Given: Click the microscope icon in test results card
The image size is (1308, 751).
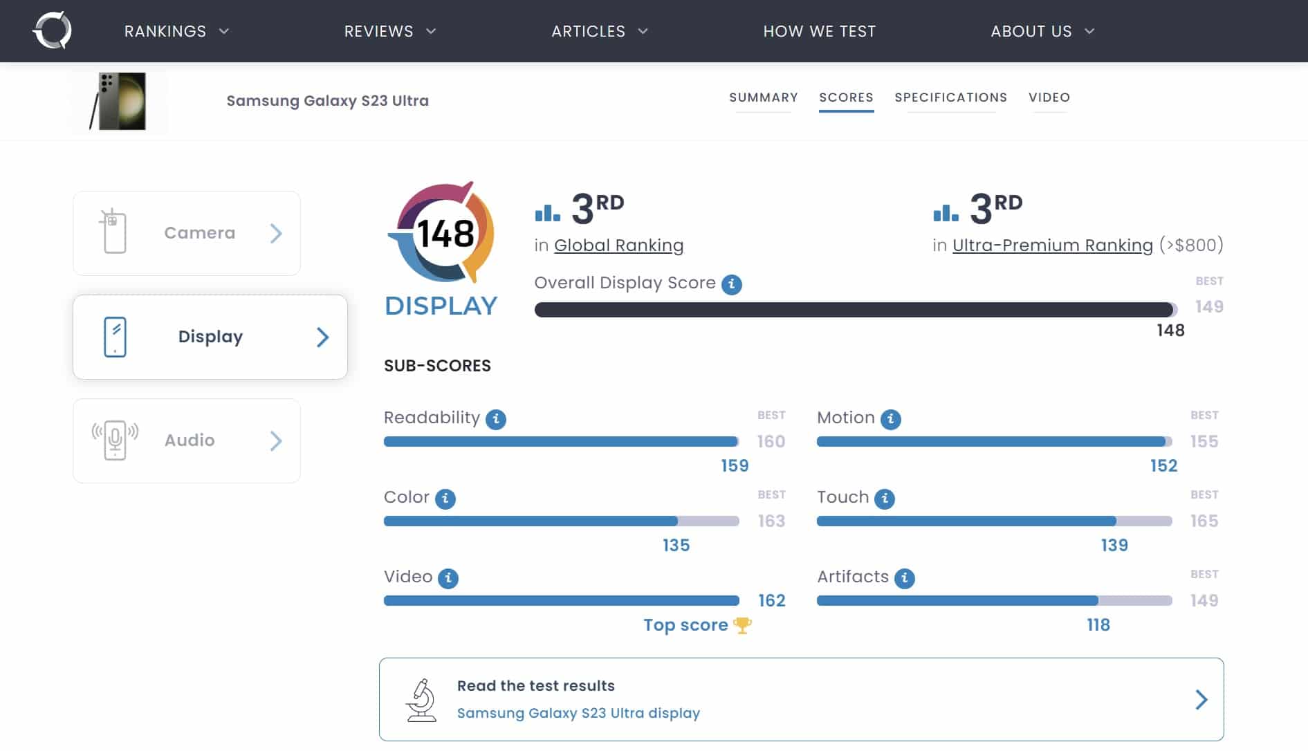Looking at the screenshot, I should coord(421,700).
